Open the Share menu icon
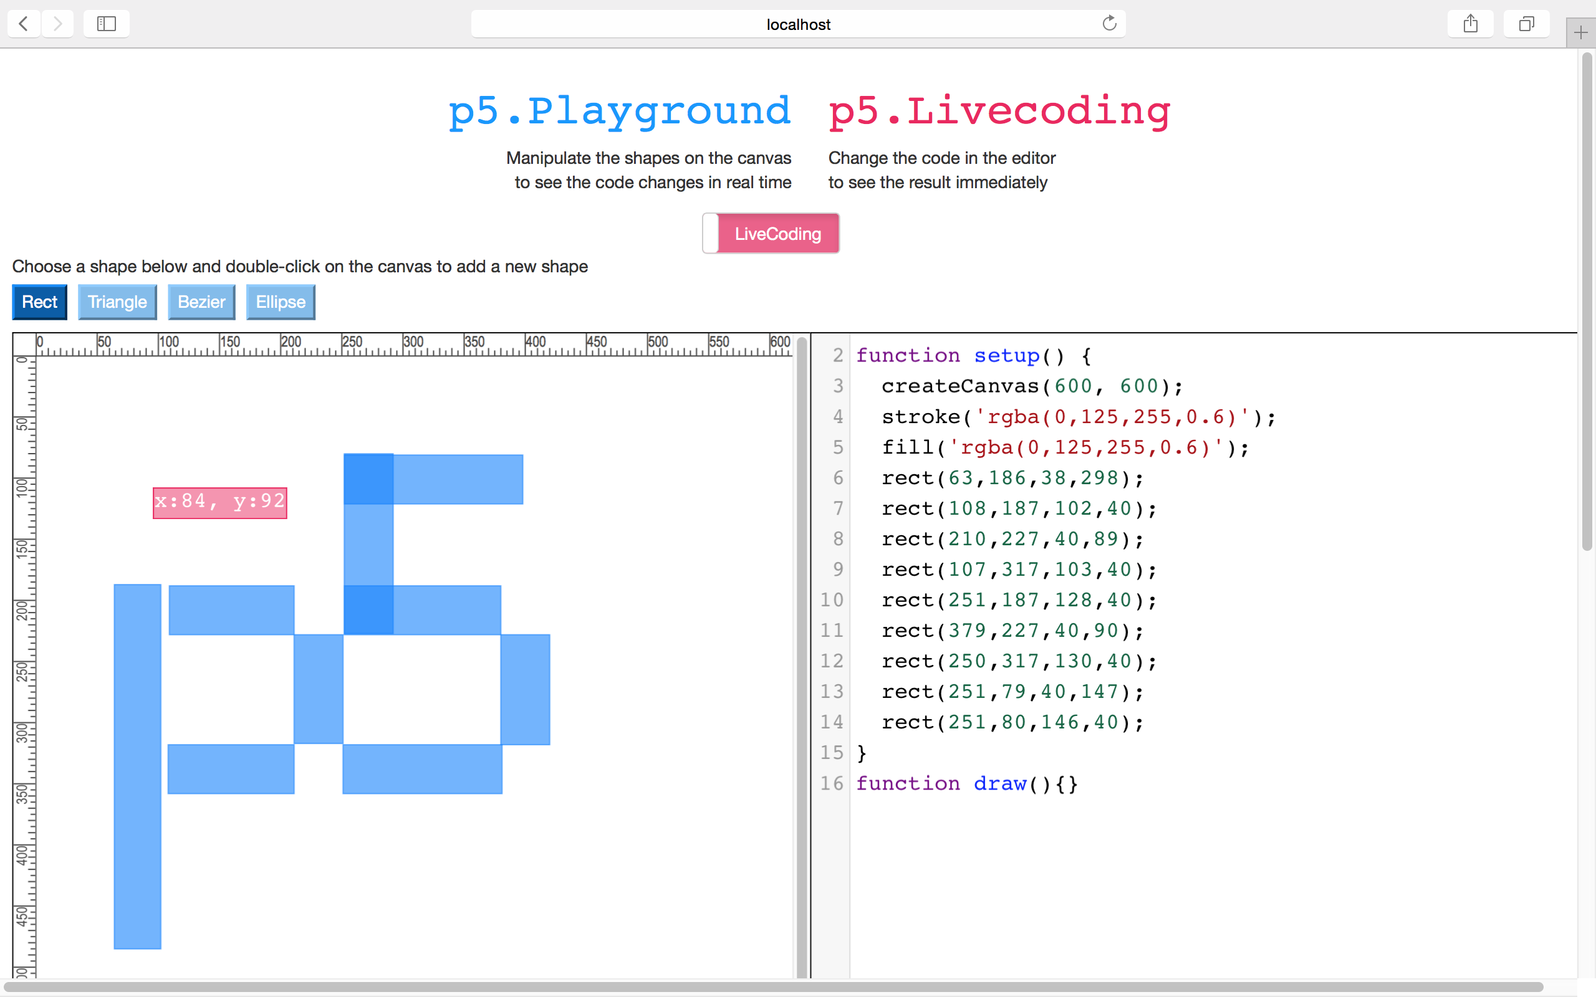Image resolution: width=1596 pixels, height=997 pixels. pos(1470,24)
